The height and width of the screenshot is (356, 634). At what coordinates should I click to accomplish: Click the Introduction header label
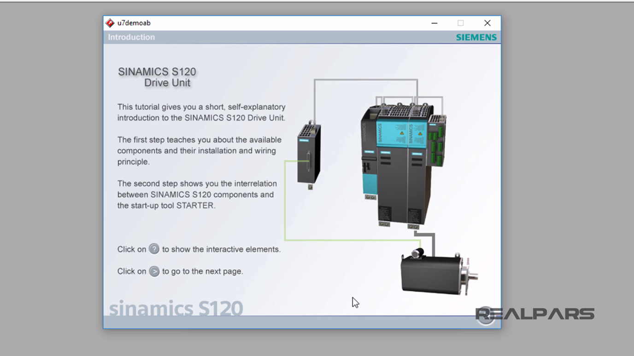(x=131, y=37)
